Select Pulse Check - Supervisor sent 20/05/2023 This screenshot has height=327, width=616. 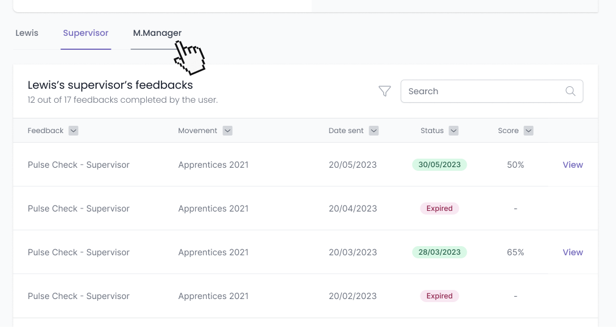pyautogui.click(x=79, y=165)
